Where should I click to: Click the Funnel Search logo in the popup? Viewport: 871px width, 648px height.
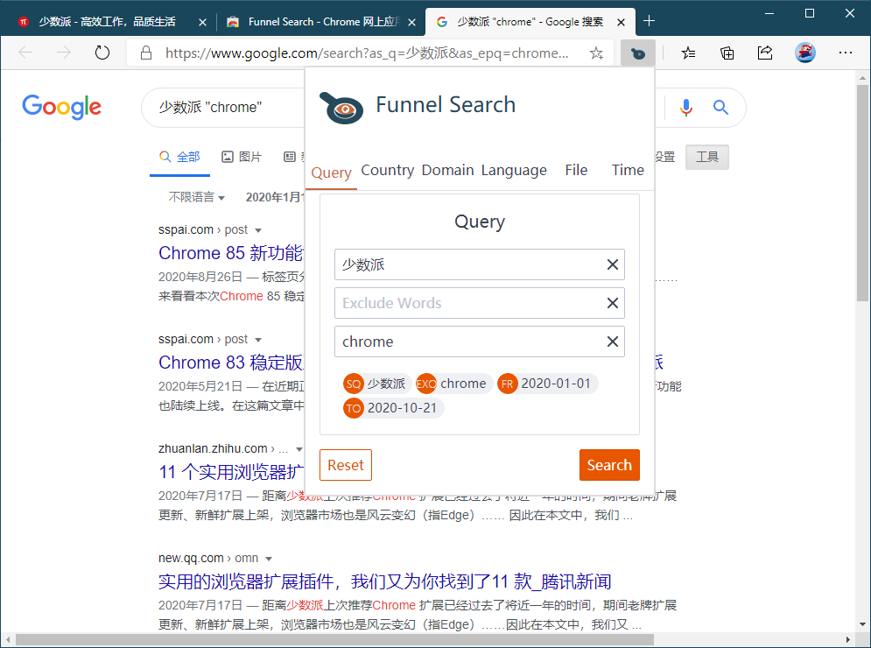(341, 107)
